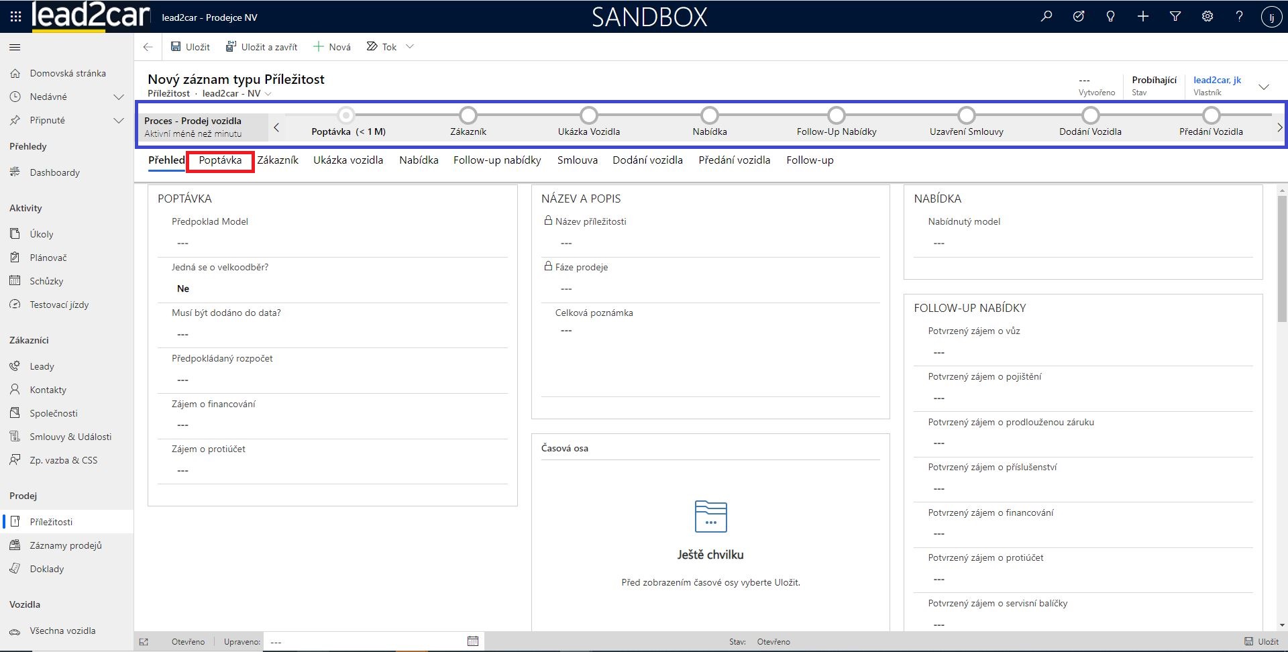Expand the Připnuté section chevron
1288x652 pixels.
(119, 121)
